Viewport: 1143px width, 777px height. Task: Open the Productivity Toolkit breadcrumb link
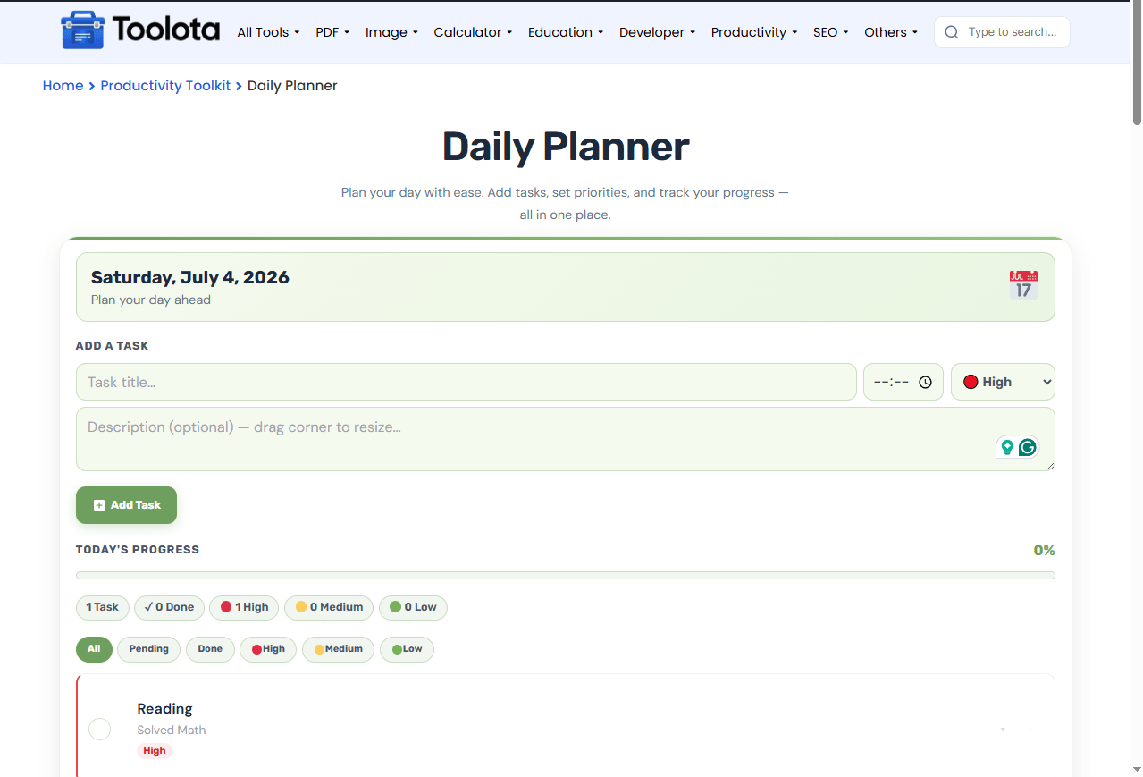165,86
